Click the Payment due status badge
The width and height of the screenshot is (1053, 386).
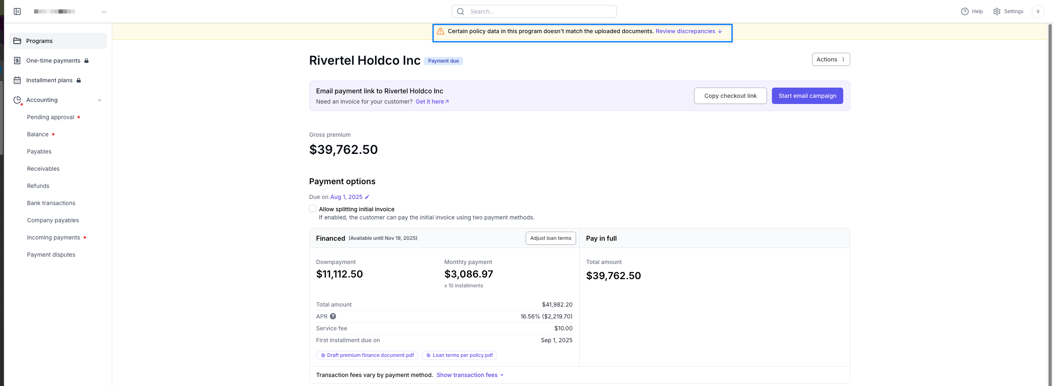point(443,61)
